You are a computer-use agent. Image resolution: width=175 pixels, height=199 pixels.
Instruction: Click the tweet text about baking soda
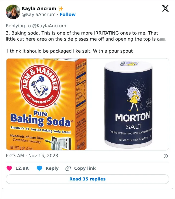[86, 36]
